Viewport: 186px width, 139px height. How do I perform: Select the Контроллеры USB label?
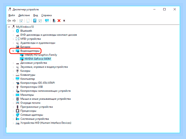31,87
